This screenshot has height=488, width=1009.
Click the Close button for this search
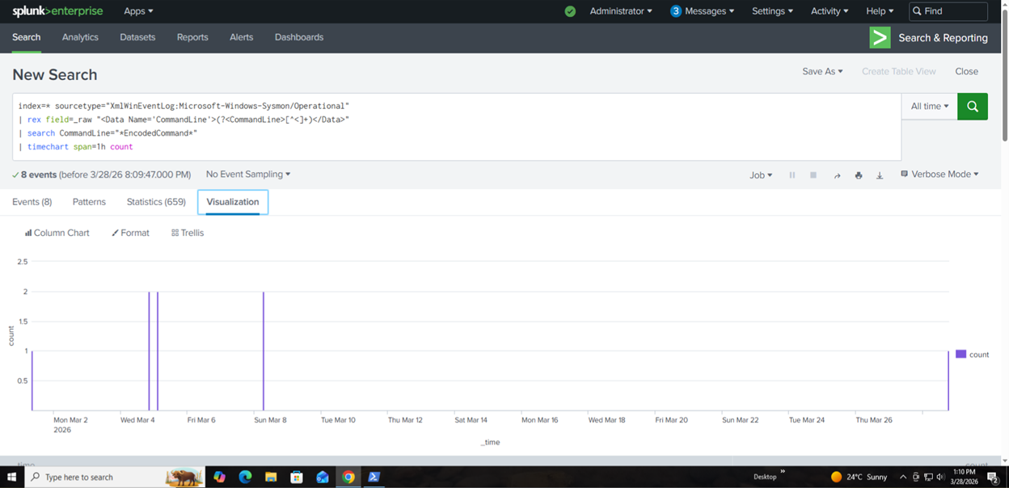966,72
